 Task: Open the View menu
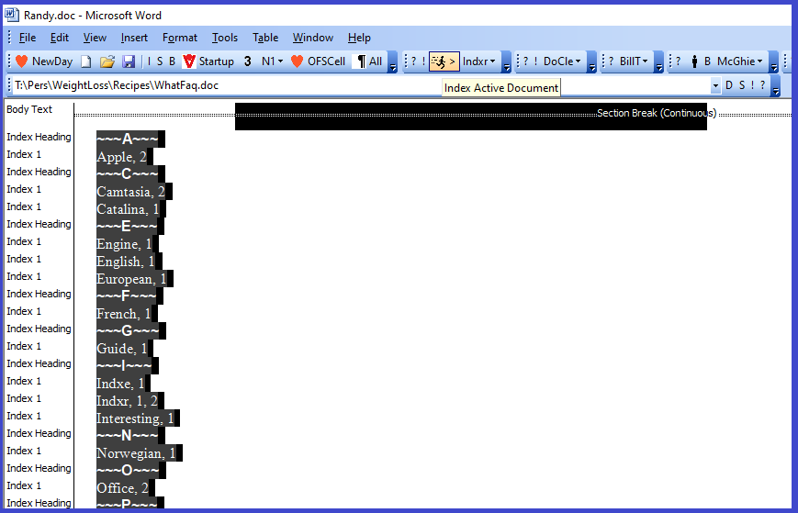pyautogui.click(x=95, y=38)
